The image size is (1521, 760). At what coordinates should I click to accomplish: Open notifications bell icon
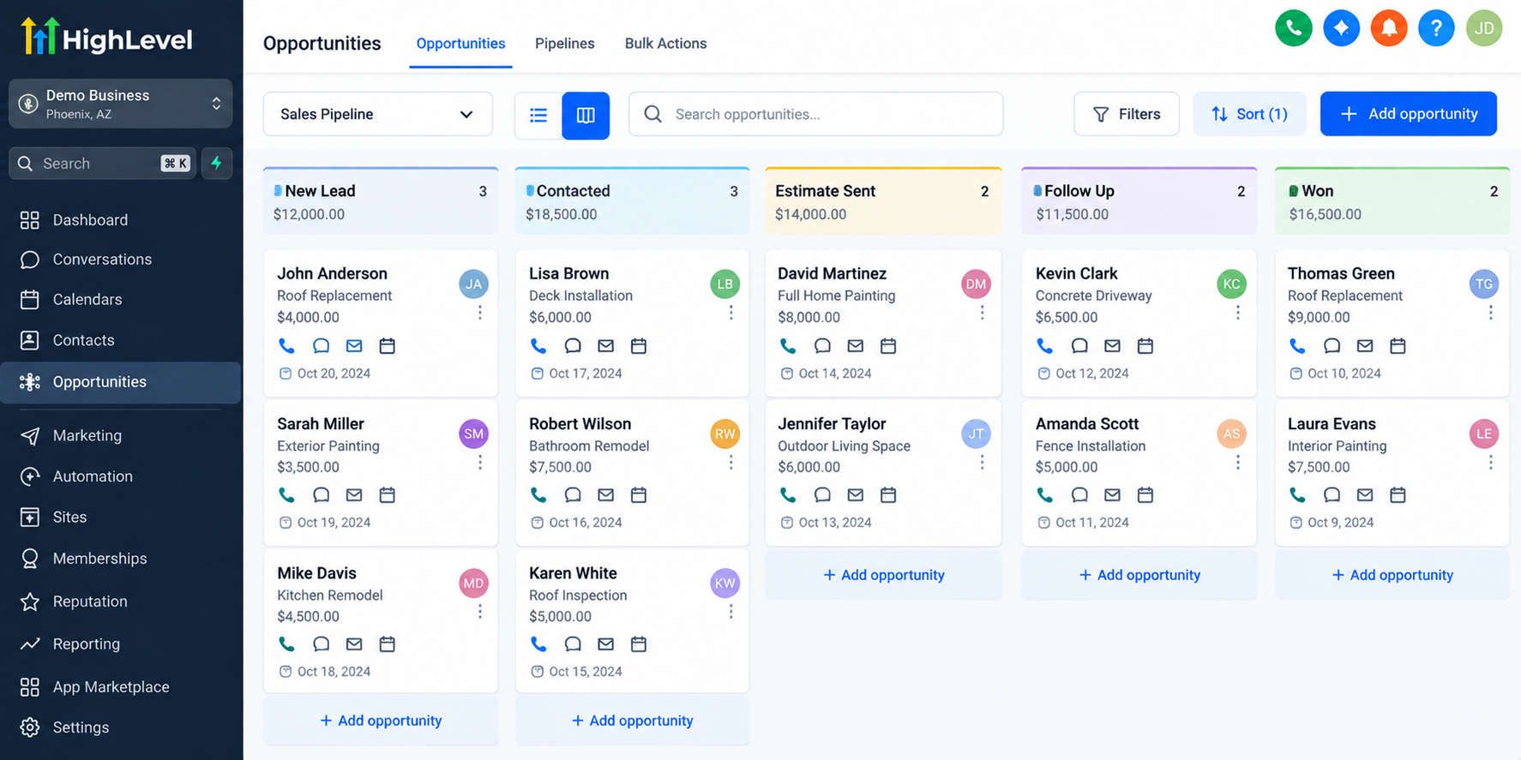pos(1388,28)
